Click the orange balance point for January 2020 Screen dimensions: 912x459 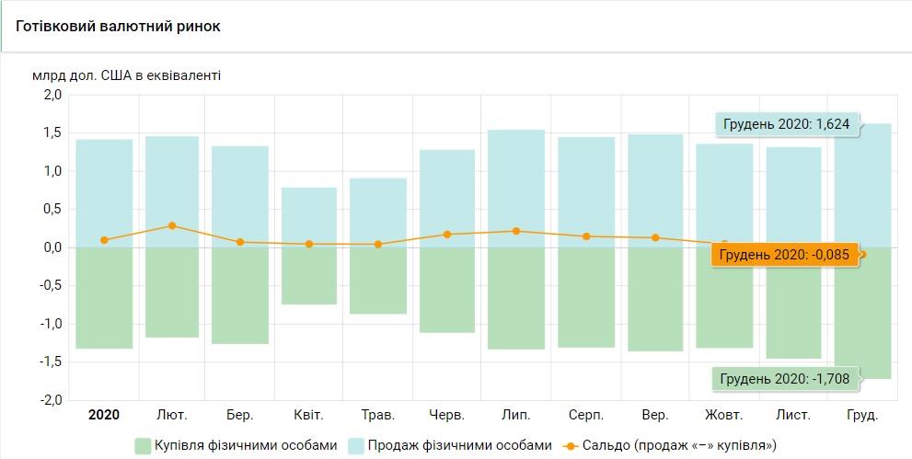tap(104, 240)
